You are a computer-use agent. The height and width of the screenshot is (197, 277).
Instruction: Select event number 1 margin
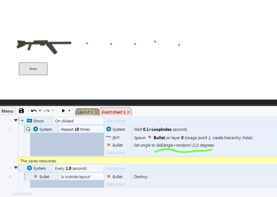click(x=10, y=121)
